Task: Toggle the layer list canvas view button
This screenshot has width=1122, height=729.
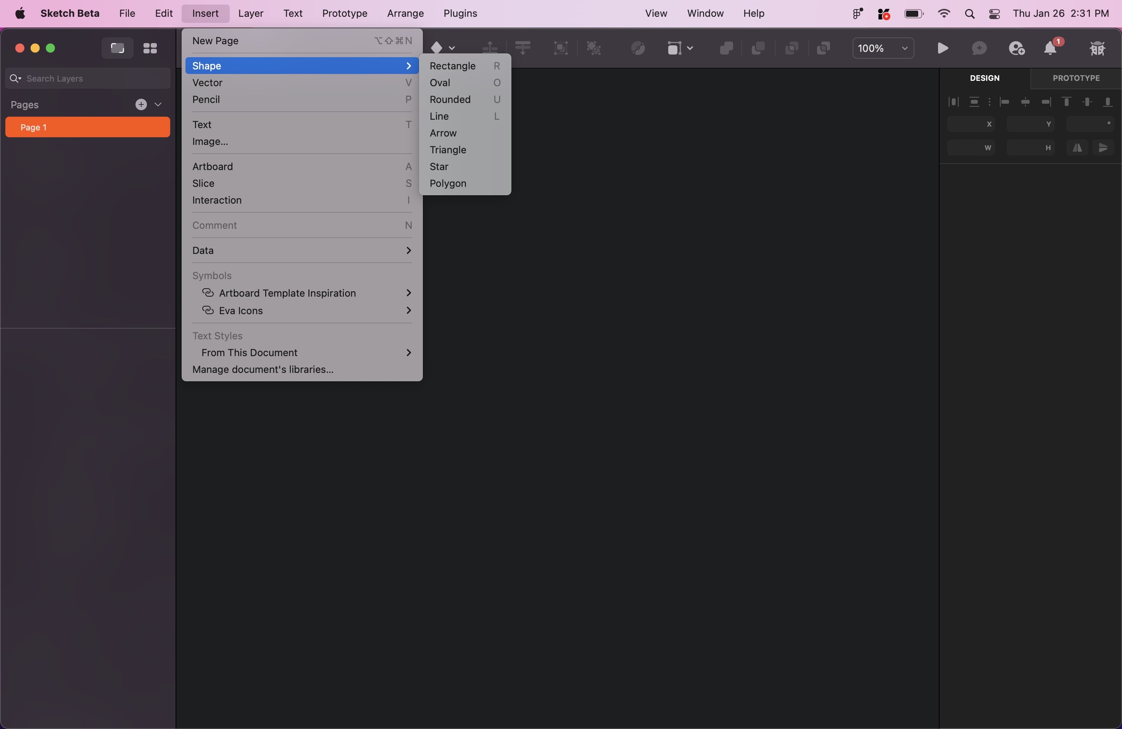Action: (x=117, y=48)
